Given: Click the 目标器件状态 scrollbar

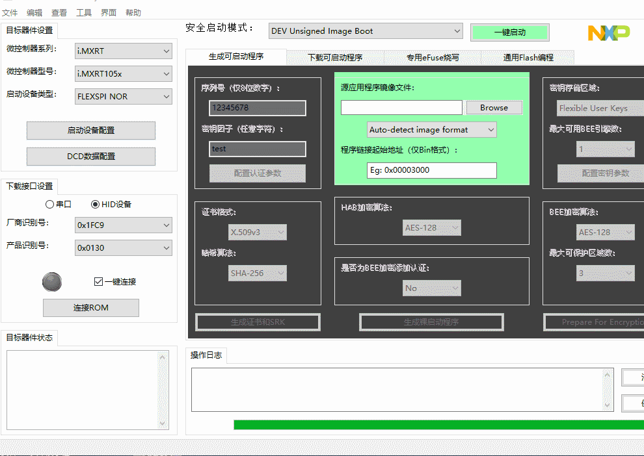Looking at the screenshot, I should point(163,390).
